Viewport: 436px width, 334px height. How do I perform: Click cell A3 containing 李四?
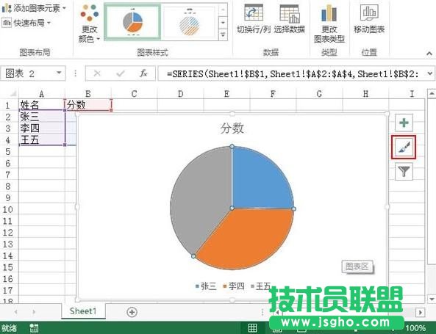pos(41,128)
